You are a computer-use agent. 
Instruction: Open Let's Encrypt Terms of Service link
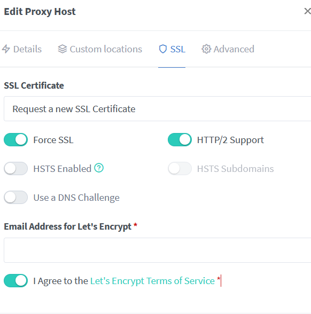[x=152, y=281]
